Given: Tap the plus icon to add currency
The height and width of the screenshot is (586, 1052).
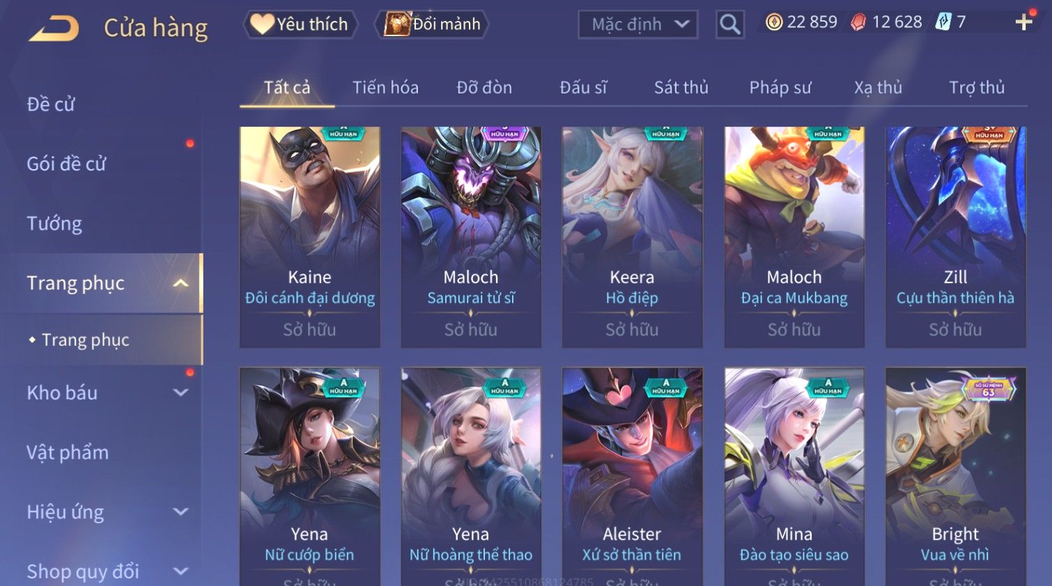Looking at the screenshot, I should click(x=1023, y=22).
